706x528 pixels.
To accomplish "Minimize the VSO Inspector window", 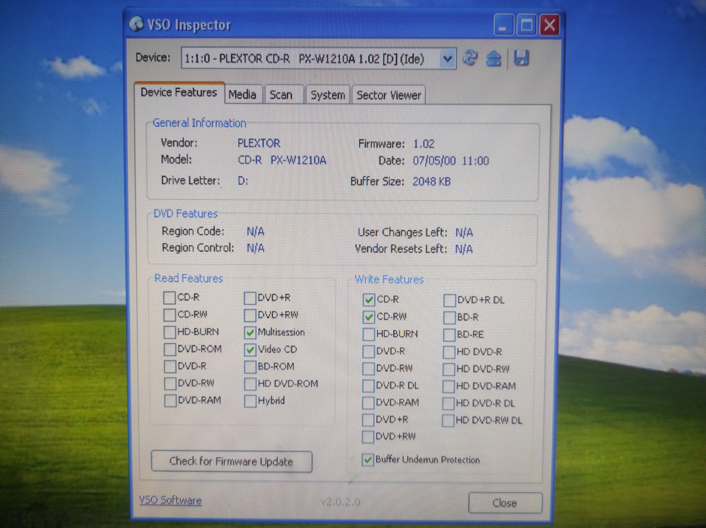I will [503, 25].
